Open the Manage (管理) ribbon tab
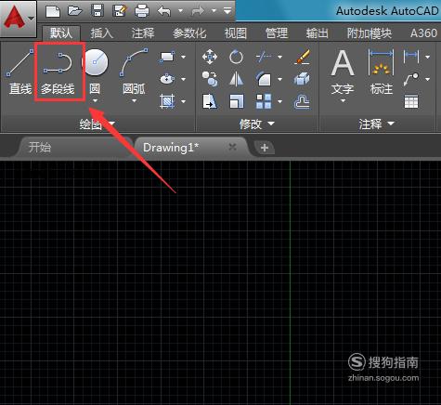The image size is (441, 405). 277,33
